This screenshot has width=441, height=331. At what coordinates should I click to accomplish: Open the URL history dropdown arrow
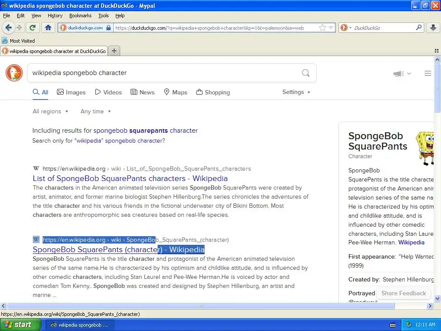point(331,28)
